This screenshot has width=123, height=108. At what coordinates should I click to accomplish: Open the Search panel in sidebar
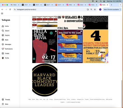tap(5, 31)
